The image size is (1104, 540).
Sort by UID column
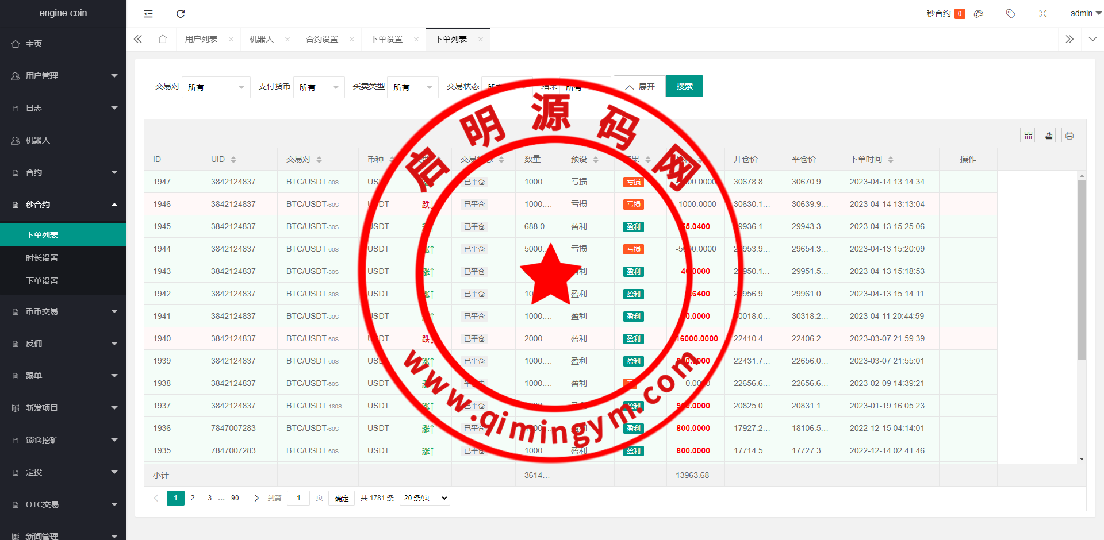[x=233, y=160]
